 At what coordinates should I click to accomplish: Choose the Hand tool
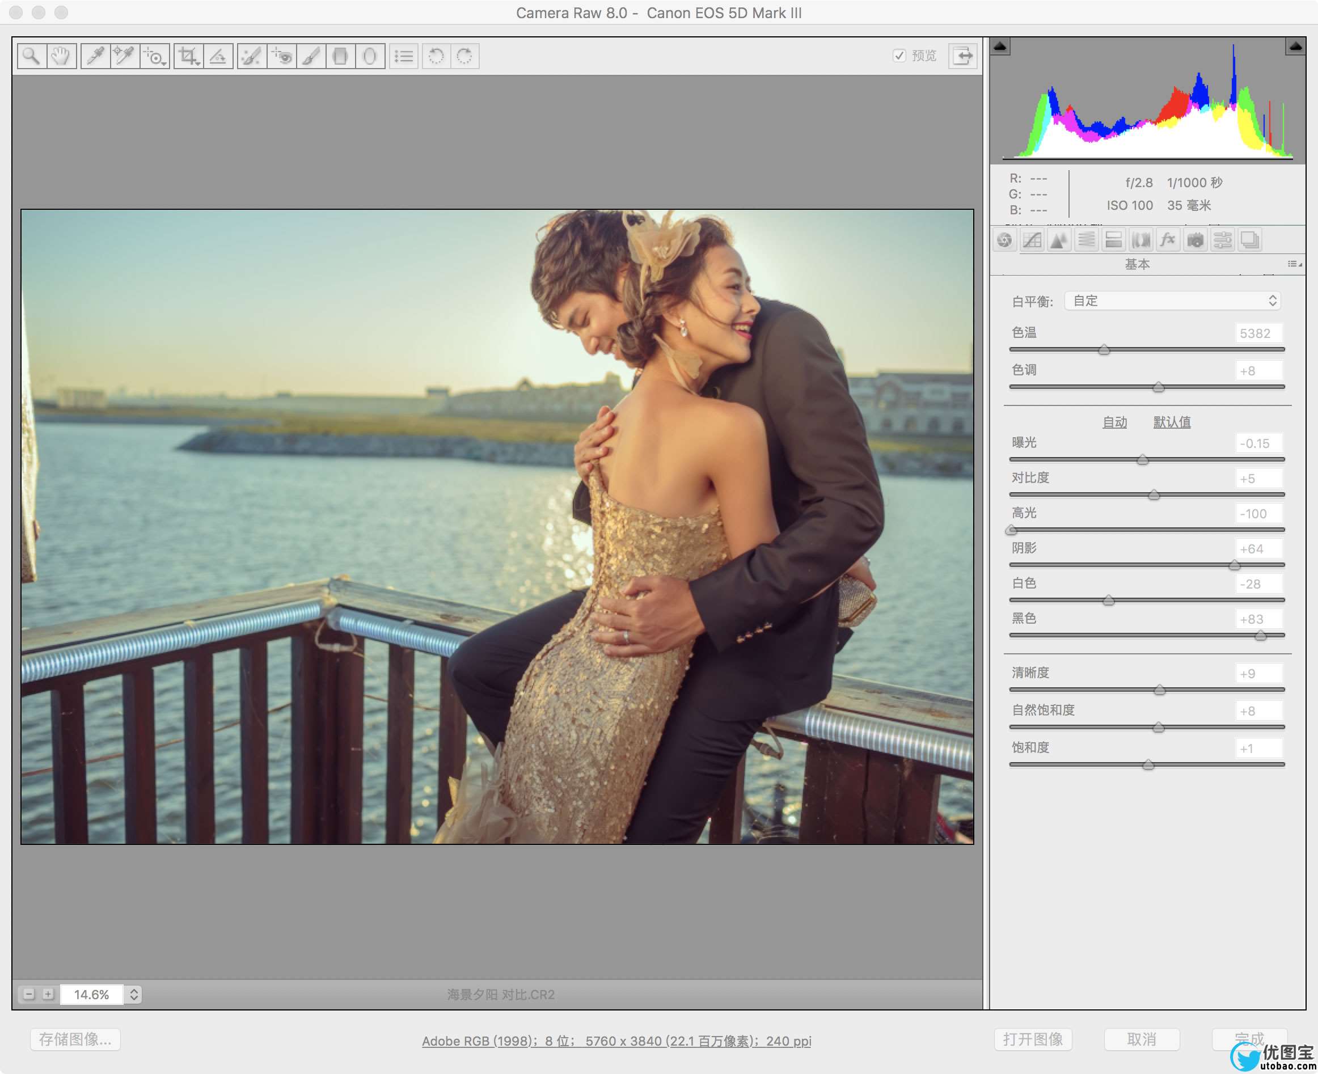[61, 56]
